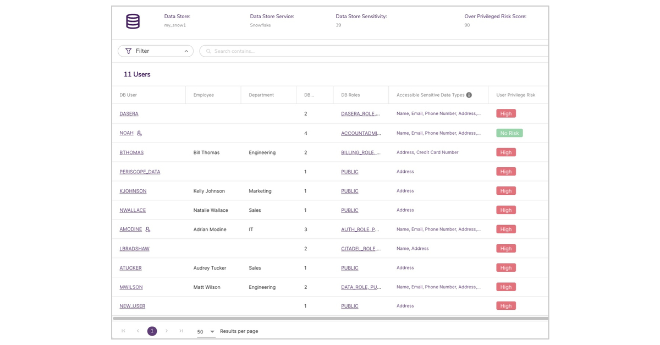
Task: Click the funnel icon in Filter
Action: click(129, 51)
